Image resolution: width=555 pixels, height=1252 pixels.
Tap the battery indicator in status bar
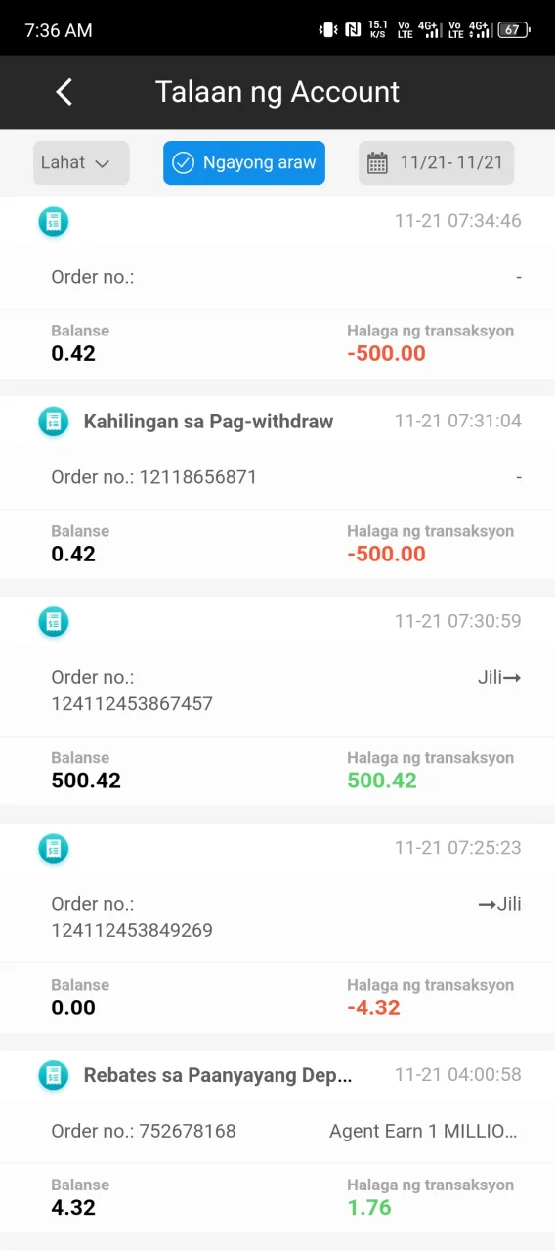(x=514, y=30)
